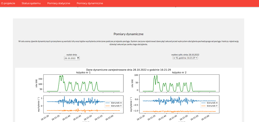Image resolution: width=259 pixels, height=122 pixels.
Task: Click the 'kierunek Y' legend entry in łożysko nr 2 chart
Action: point(209,106)
